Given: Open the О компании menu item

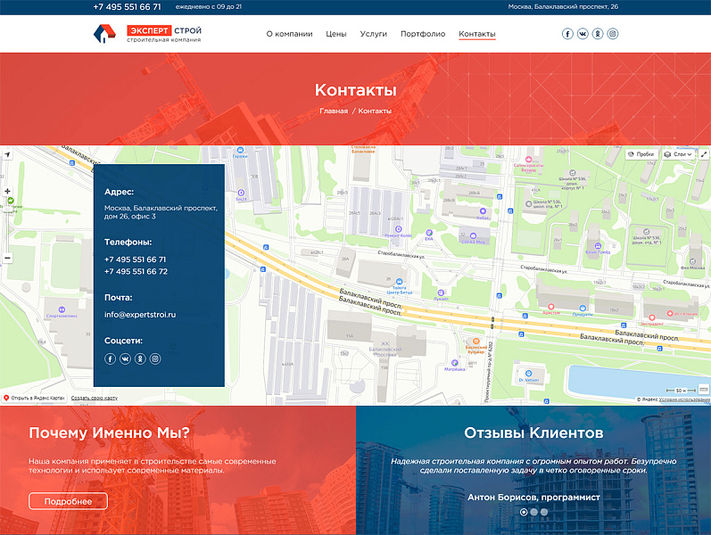Looking at the screenshot, I should pyautogui.click(x=289, y=34).
